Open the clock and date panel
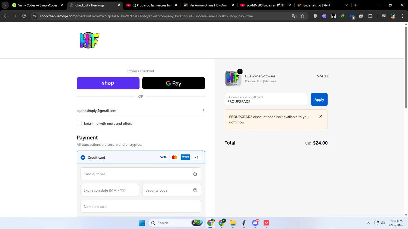The height and width of the screenshot is (229, 408). pyautogui.click(x=397, y=223)
